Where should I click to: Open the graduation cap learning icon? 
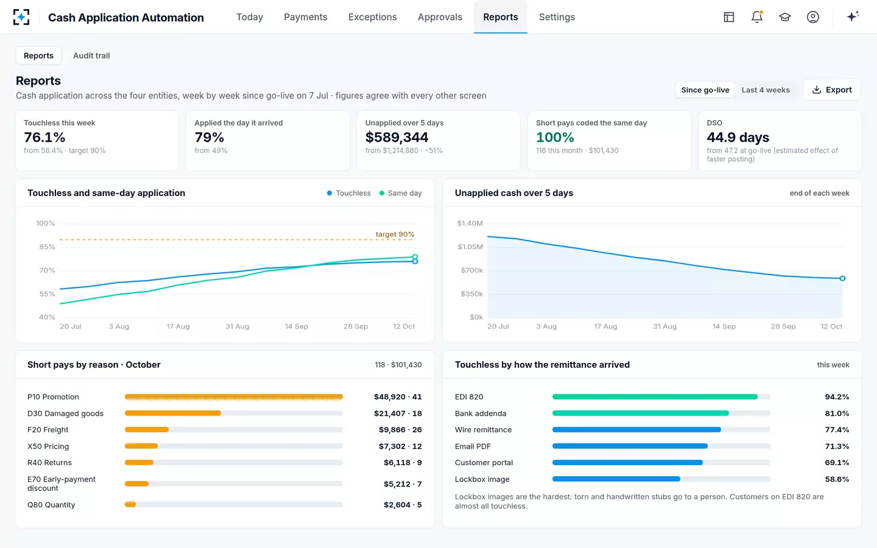[785, 17]
